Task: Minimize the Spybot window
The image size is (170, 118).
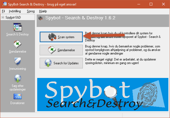Action: (138, 4)
